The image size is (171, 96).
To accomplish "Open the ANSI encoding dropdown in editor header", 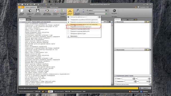I will (x=107, y=22).
